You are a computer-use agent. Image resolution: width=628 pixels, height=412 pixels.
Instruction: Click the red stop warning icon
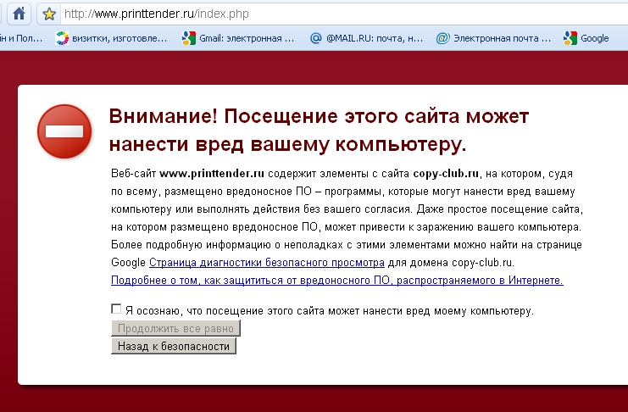coord(64,131)
